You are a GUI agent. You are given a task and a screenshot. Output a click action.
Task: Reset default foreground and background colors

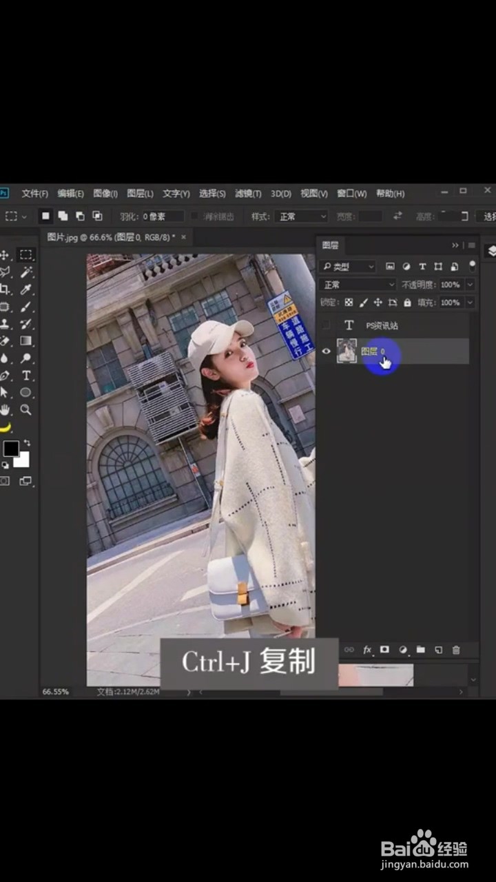point(6,465)
